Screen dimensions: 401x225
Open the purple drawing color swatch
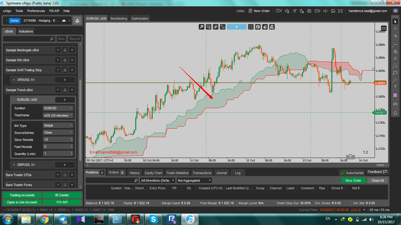click(395, 95)
